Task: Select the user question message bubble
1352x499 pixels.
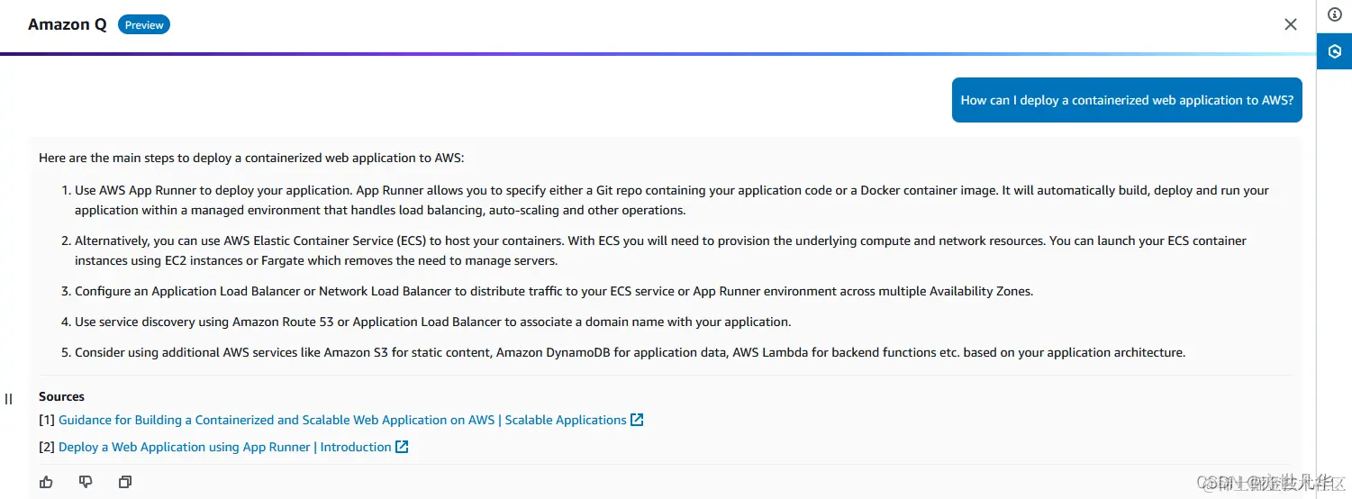Action: click(x=1127, y=100)
